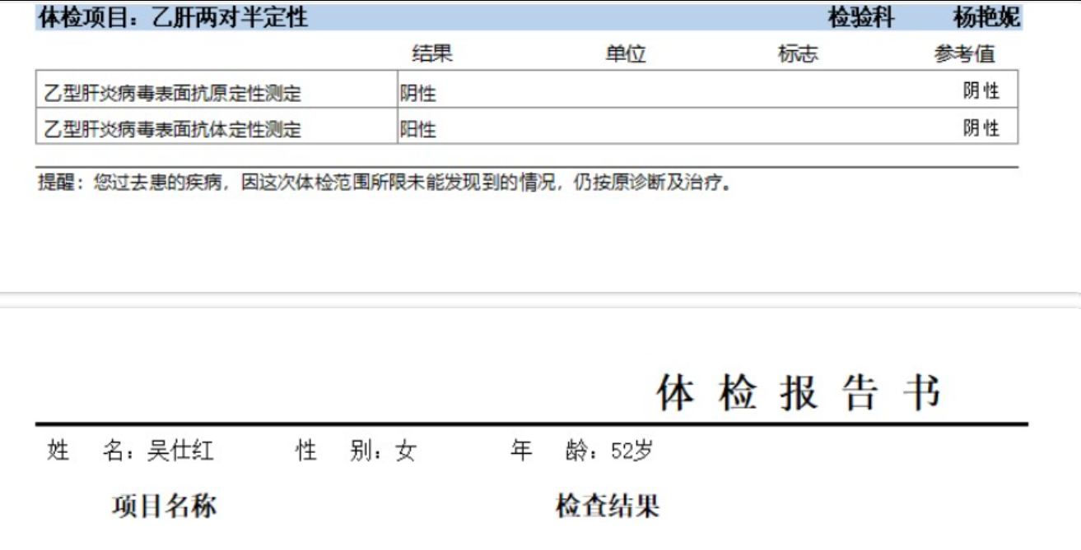This screenshot has height=550, width=1081.
Task: Click the "体检报告书" report title
Action: [799, 393]
